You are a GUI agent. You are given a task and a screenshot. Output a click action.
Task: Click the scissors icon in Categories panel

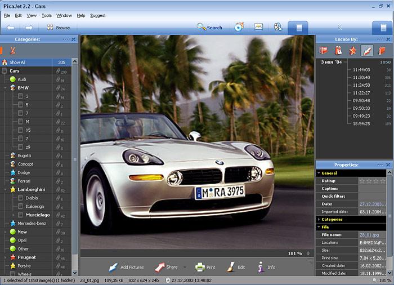pos(12,51)
